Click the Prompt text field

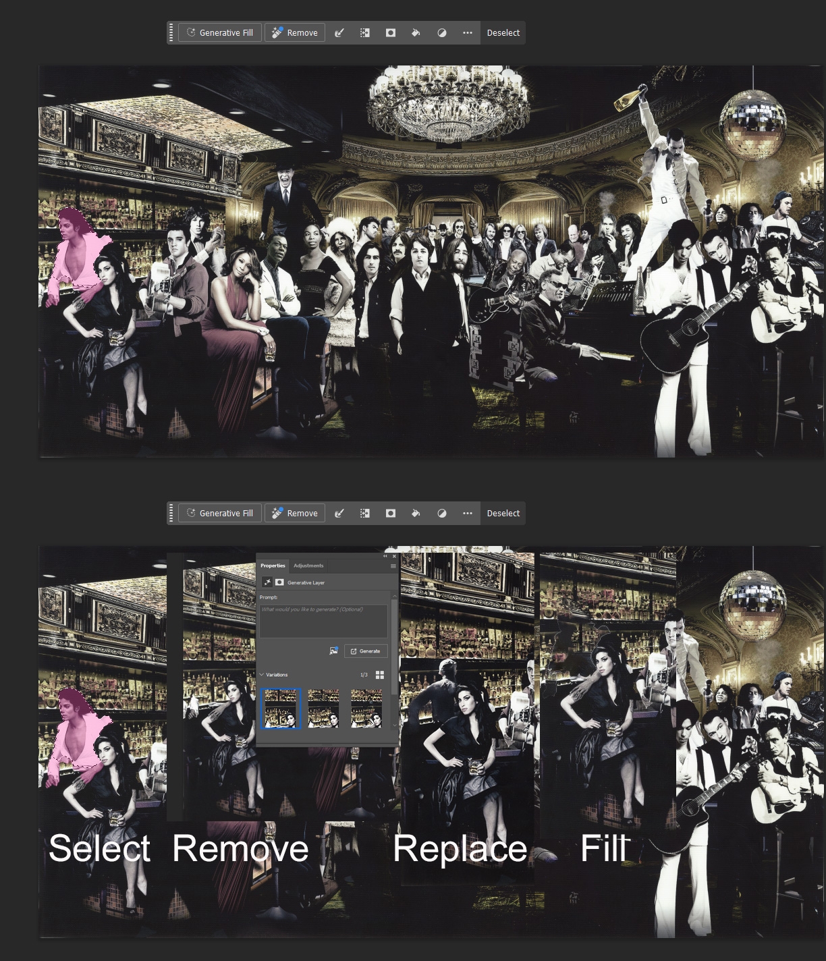point(323,621)
